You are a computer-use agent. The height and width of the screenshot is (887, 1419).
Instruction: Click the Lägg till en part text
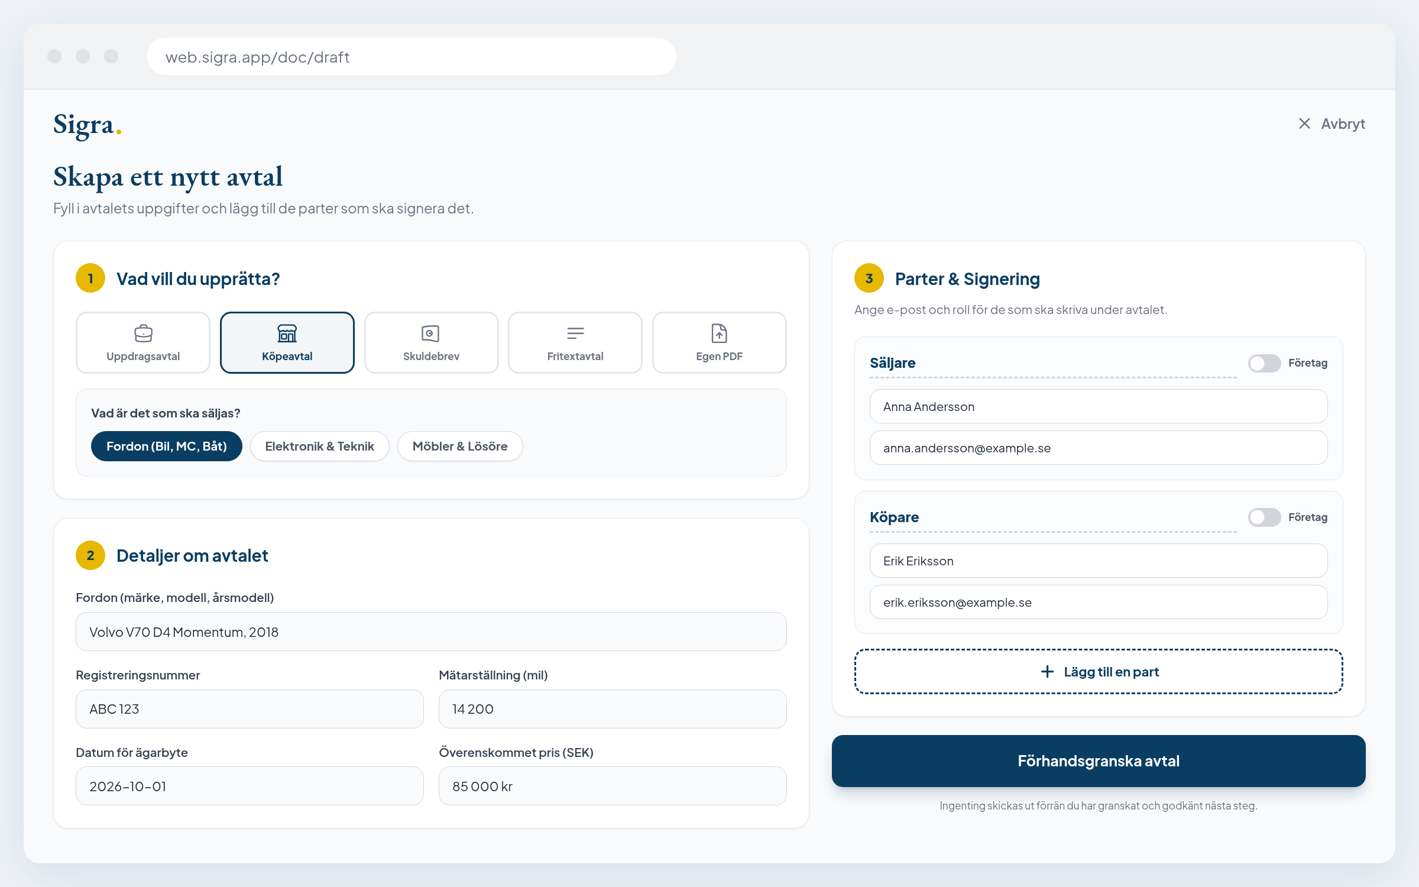[x=1112, y=672]
